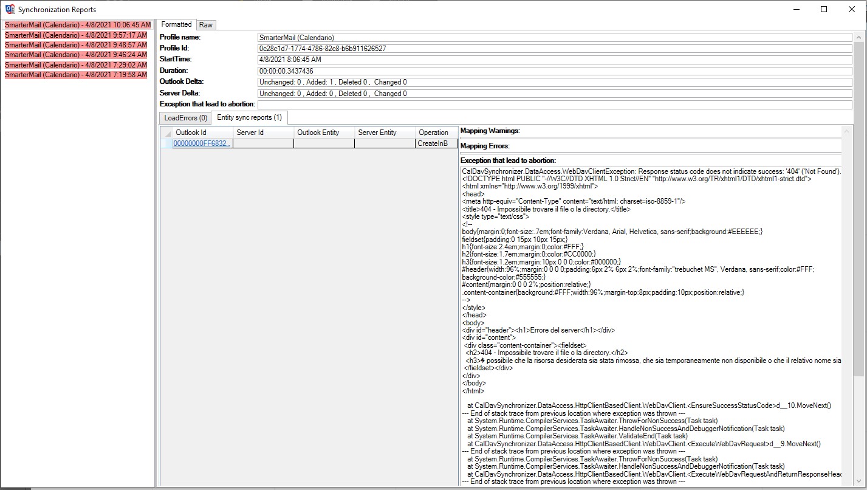
Task: Click the Synchronization Reports app icon in title bar
Action: (10, 9)
